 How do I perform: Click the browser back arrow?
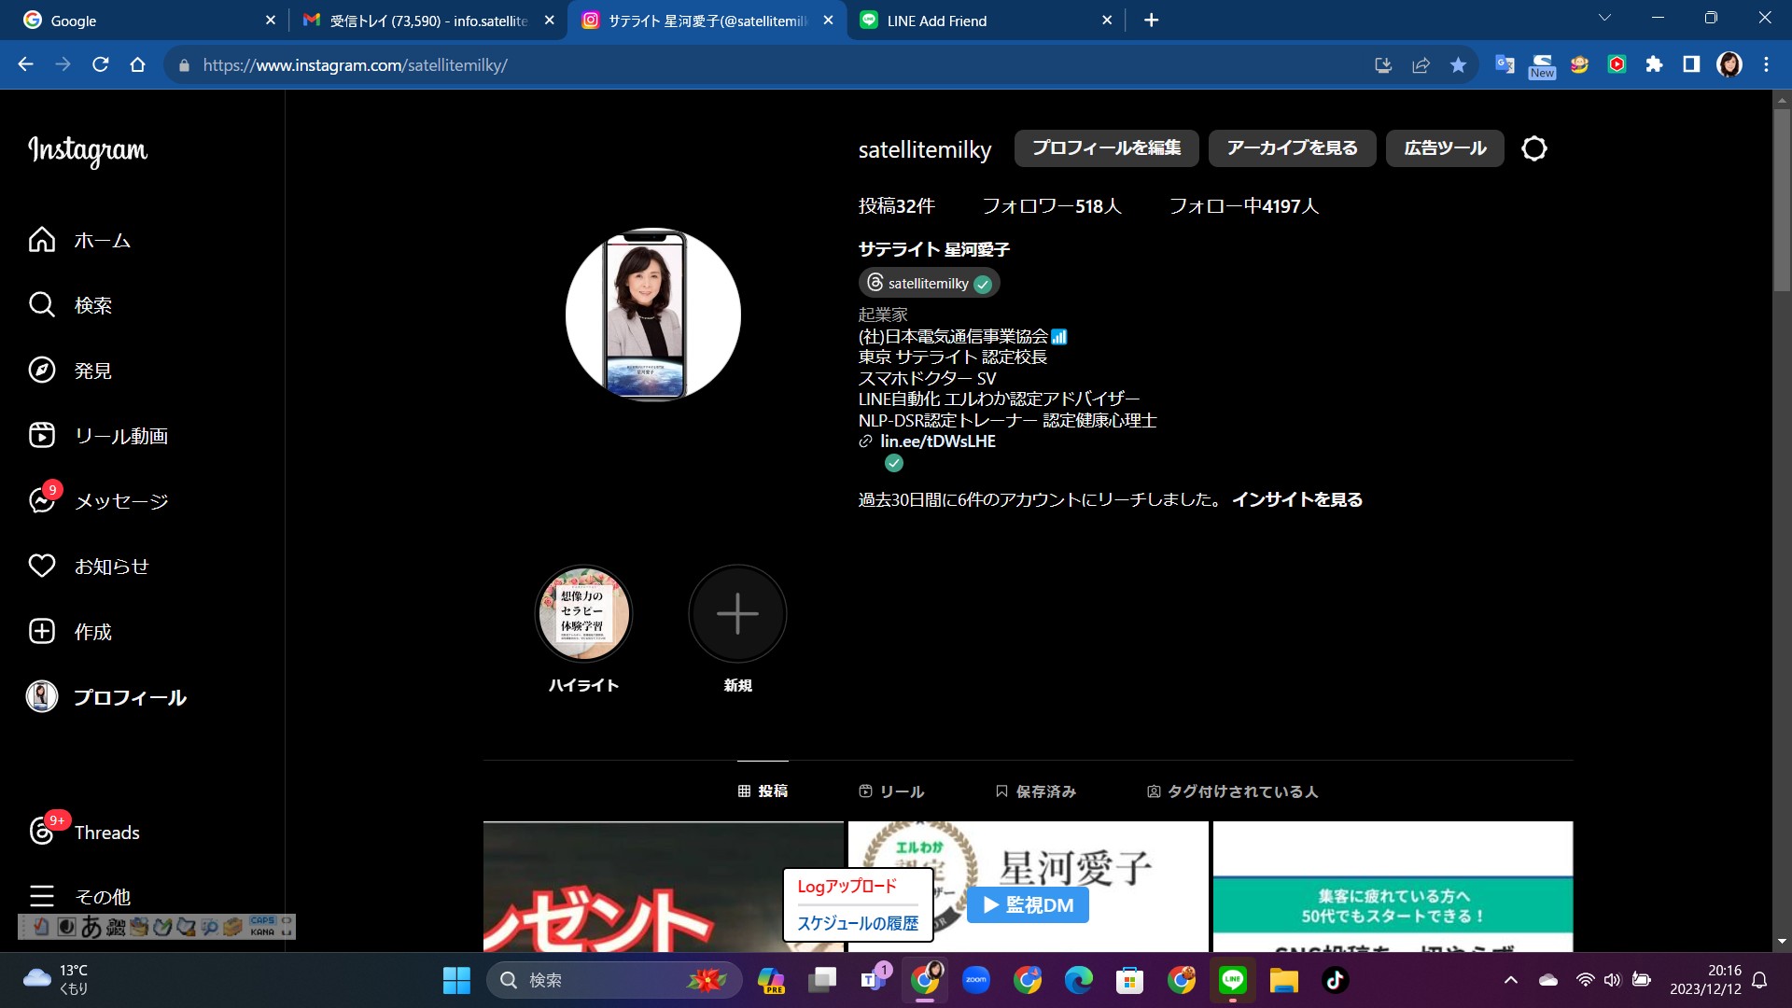[x=26, y=64]
